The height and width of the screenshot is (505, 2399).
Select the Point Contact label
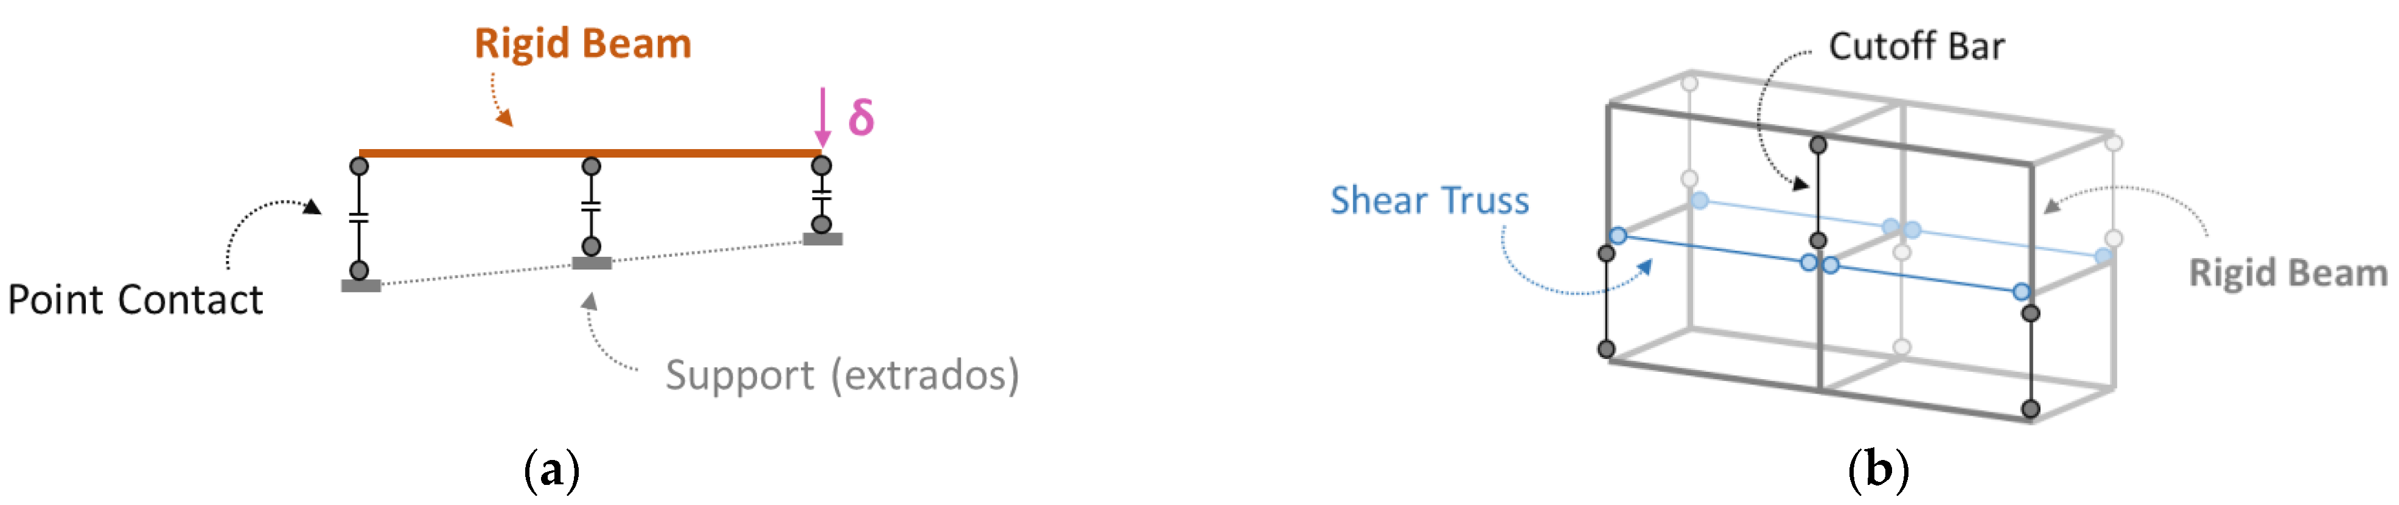click(135, 300)
